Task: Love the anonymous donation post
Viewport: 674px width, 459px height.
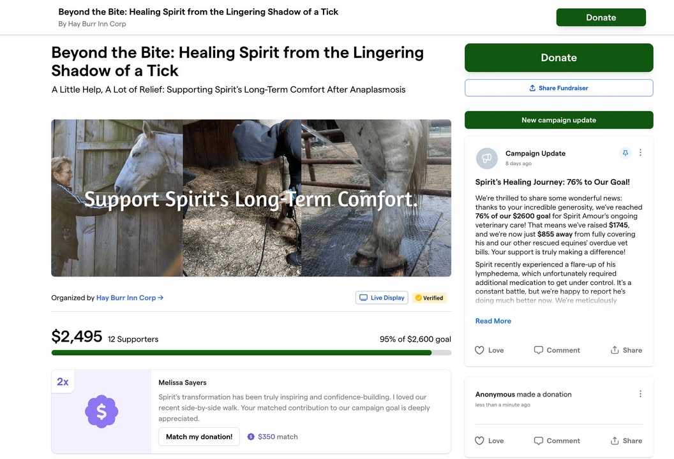Action: (489, 441)
